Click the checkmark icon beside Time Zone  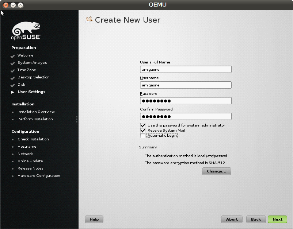coord(13,70)
